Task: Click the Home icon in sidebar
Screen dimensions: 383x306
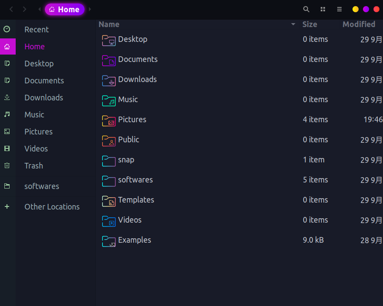Action: (x=7, y=47)
